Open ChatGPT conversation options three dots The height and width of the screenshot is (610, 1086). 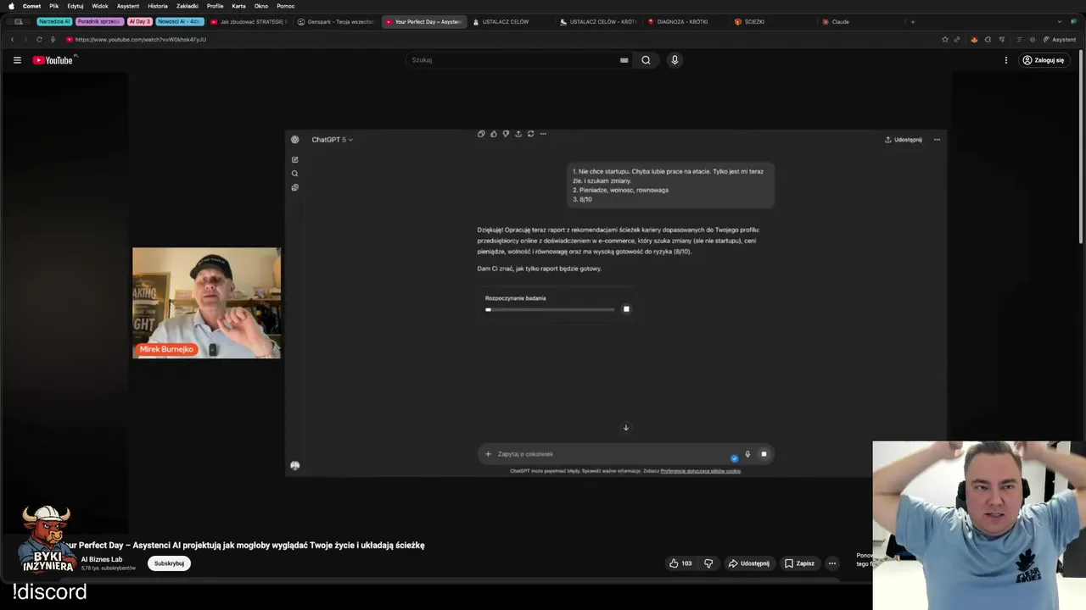click(937, 140)
